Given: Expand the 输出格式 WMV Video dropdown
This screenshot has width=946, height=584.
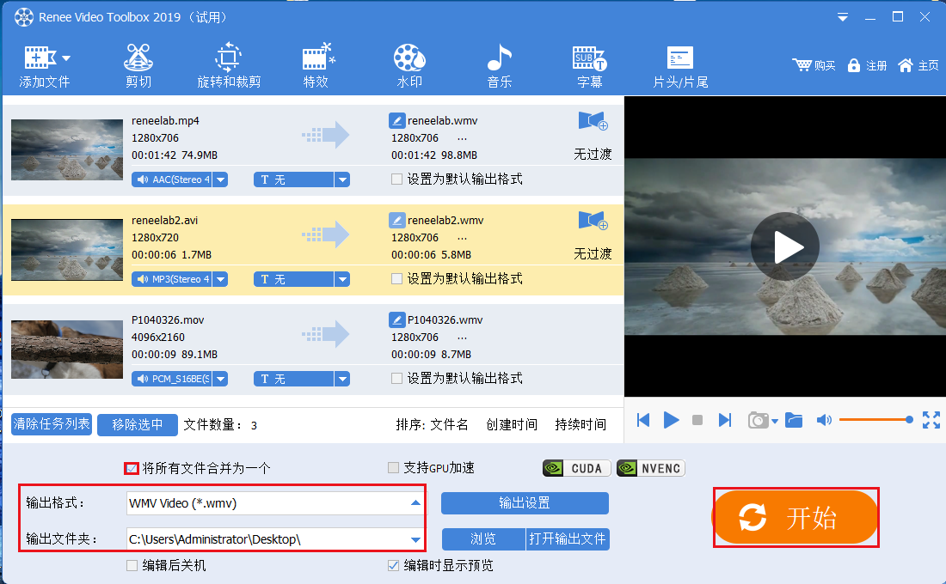Looking at the screenshot, I should [415, 502].
